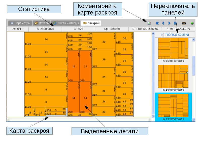Click cutting map vertical scrollbar down arrow
The width and height of the screenshot is (200, 142).
click(x=153, y=116)
